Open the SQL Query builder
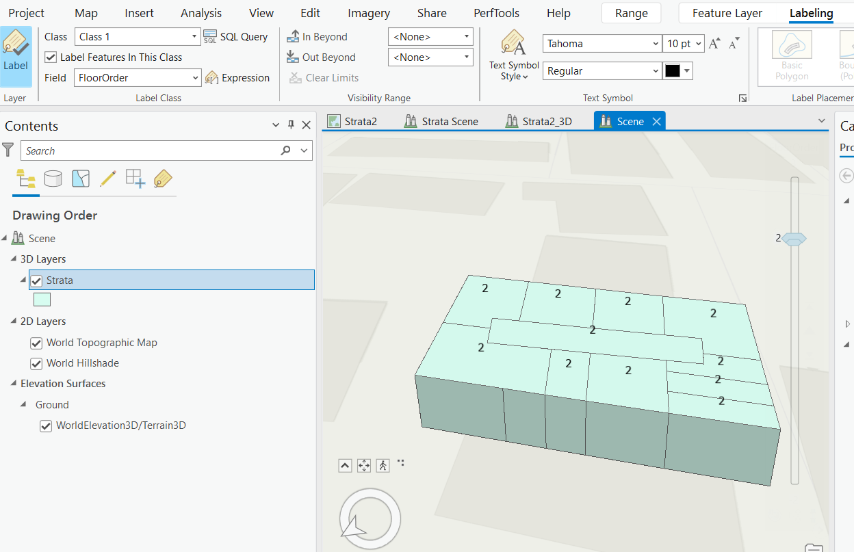Image resolution: width=854 pixels, height=552 pixels. pos(236,36)
